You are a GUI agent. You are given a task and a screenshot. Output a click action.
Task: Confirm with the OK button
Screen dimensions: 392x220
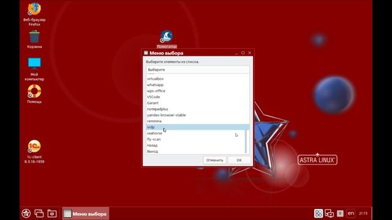pos(239,160)
